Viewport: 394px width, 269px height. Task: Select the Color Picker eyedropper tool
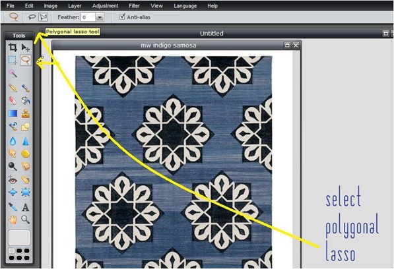click(x=13, y=207)
